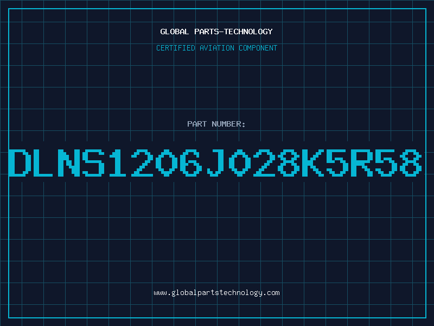Open the www.globalpartstechnology.com website link
This screenshot has height=326, width=434.
[216, 293]
